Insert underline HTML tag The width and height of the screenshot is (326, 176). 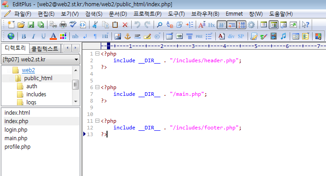coord(43,36)
